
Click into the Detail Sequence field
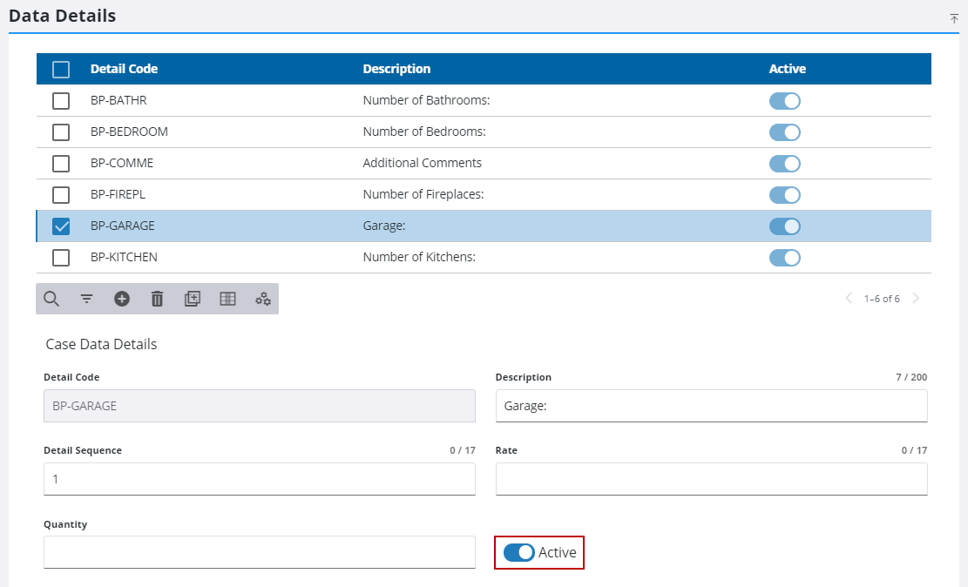(x=260, y=479)
